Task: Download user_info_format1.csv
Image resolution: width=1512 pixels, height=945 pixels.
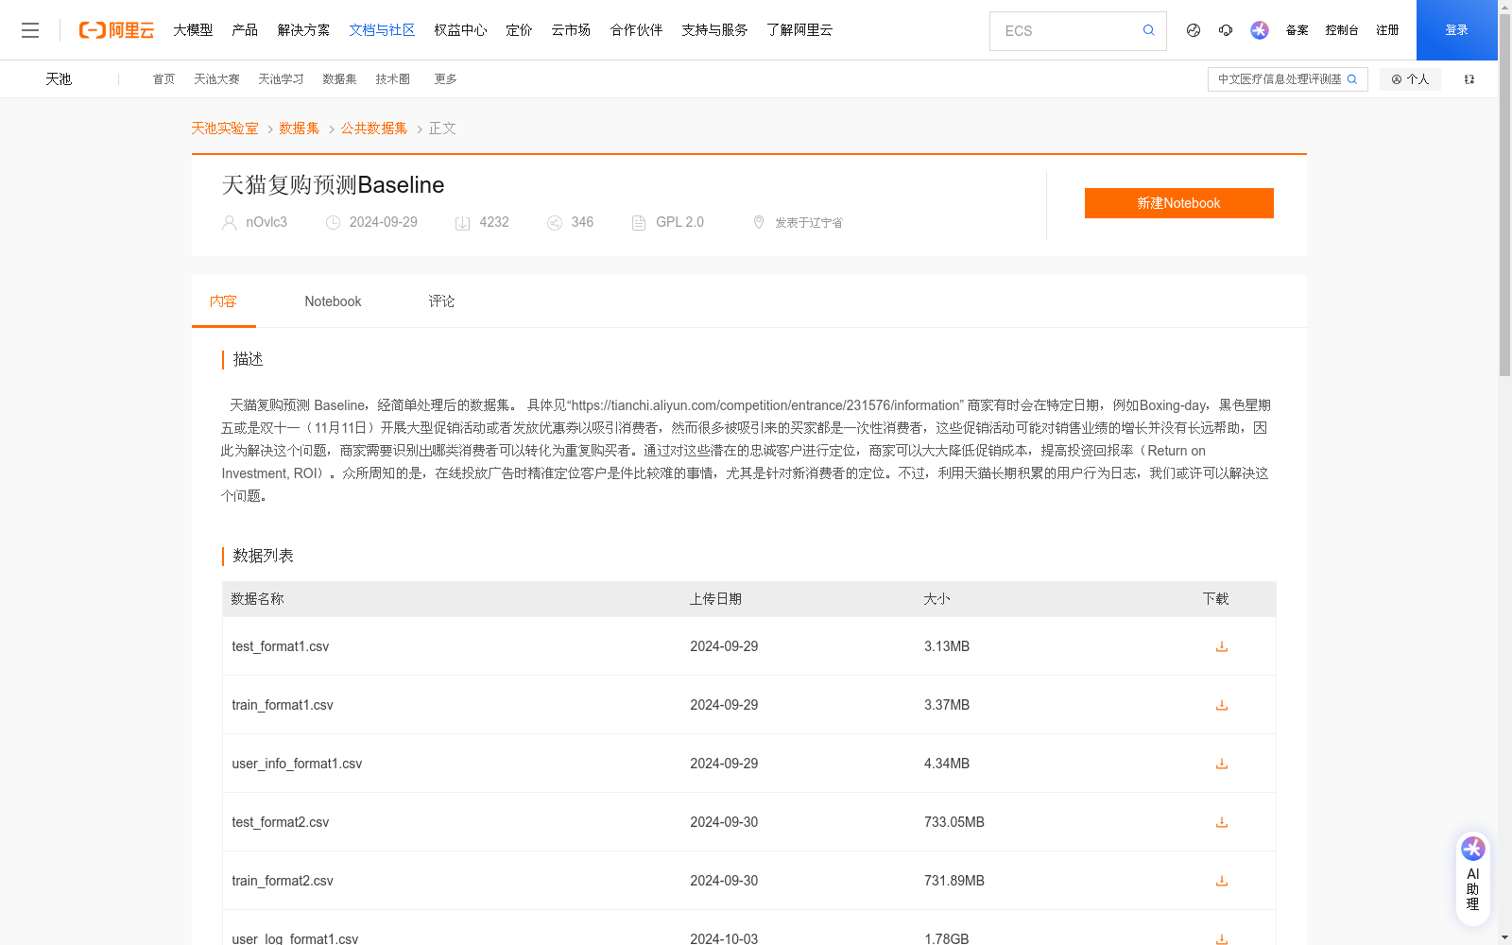Action: coord(1222,764)
